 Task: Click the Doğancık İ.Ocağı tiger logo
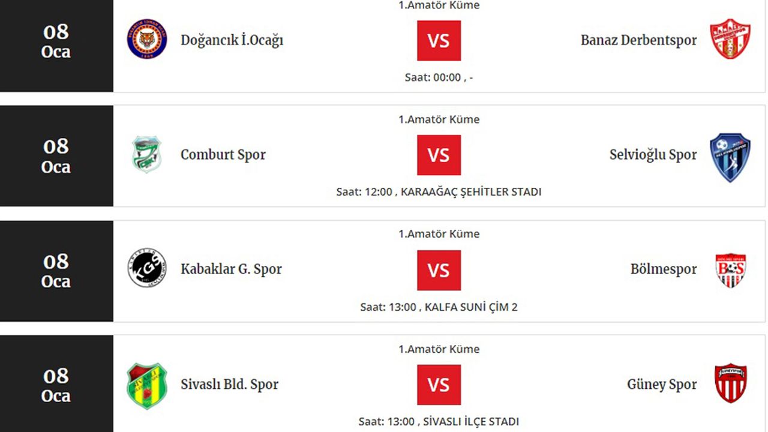pos(147,39)
